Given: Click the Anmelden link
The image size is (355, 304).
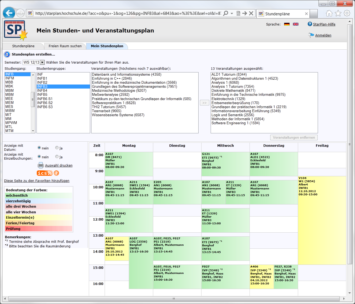Looking at the screenshot, I should tap(323, 35).
